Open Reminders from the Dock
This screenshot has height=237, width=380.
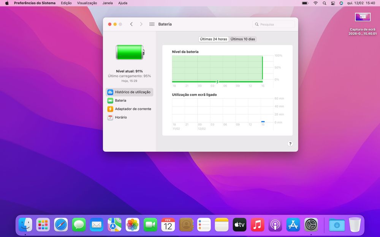tap(204, 225)
